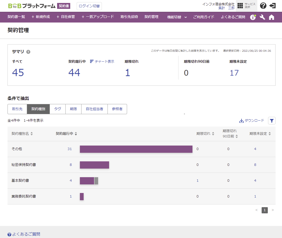Expand the 機能切替 dropdown menu
This screenshot has width=282, height=238.
177,17
